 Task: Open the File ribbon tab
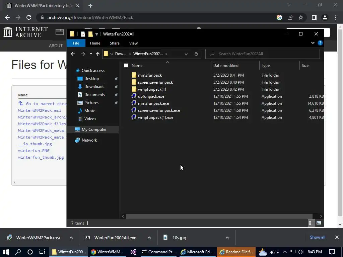click(x=76, y=43)
